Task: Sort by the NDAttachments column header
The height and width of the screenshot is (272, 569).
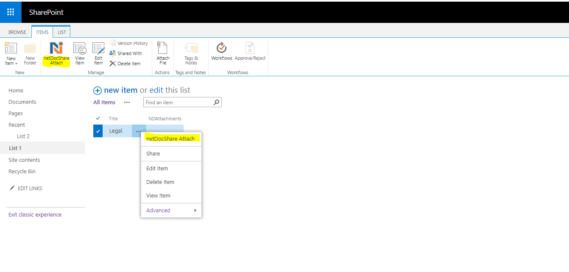Action: [x=165, y=119]
